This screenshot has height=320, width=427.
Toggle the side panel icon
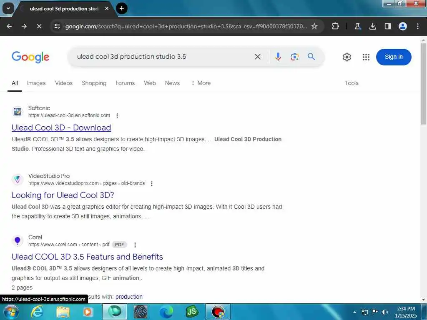[x=388, y=26]
